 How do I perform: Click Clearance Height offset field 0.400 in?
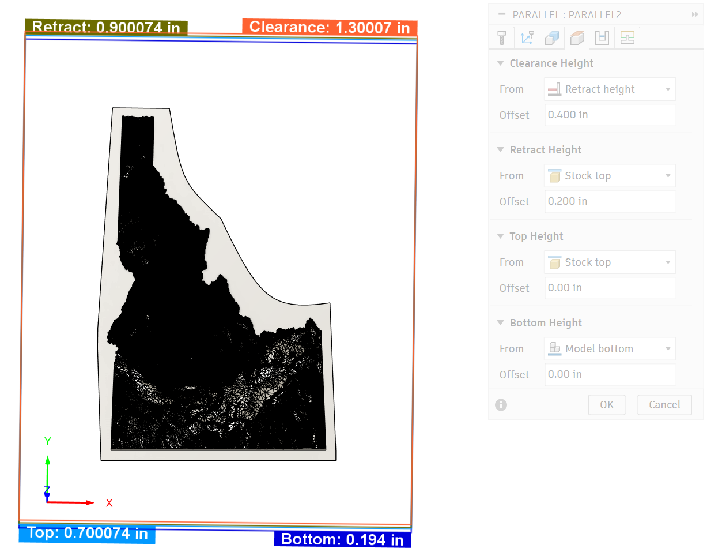[610, 115]
